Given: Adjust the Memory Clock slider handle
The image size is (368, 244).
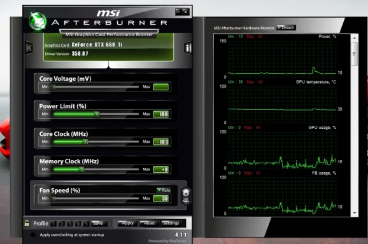Looking at the screenshot, I should point(81,169).
